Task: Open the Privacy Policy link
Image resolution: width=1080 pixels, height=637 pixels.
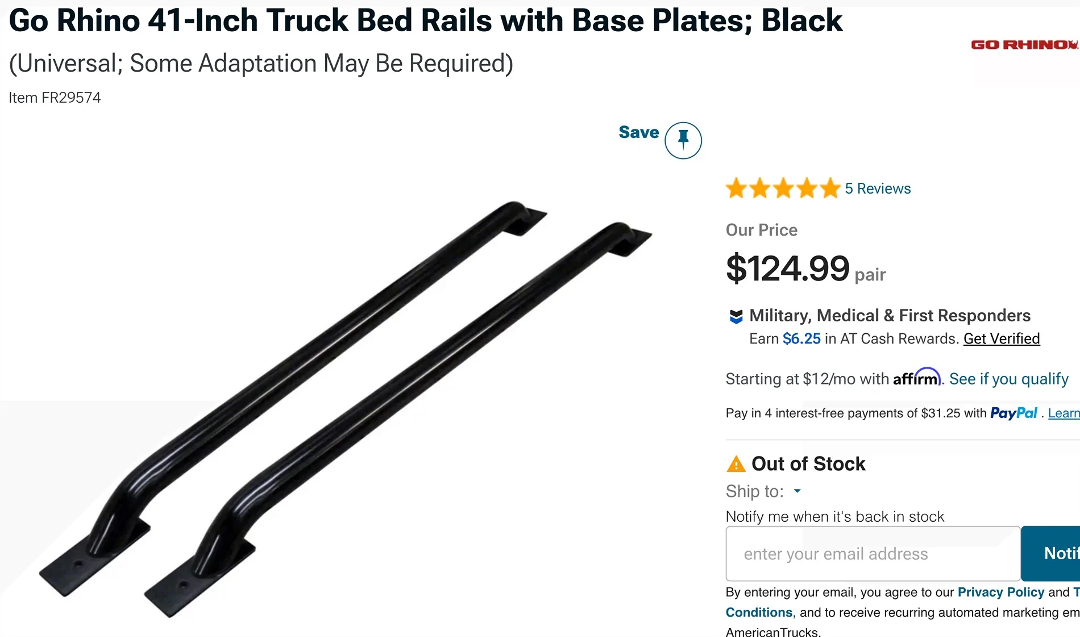Action: tap(999, 592)
